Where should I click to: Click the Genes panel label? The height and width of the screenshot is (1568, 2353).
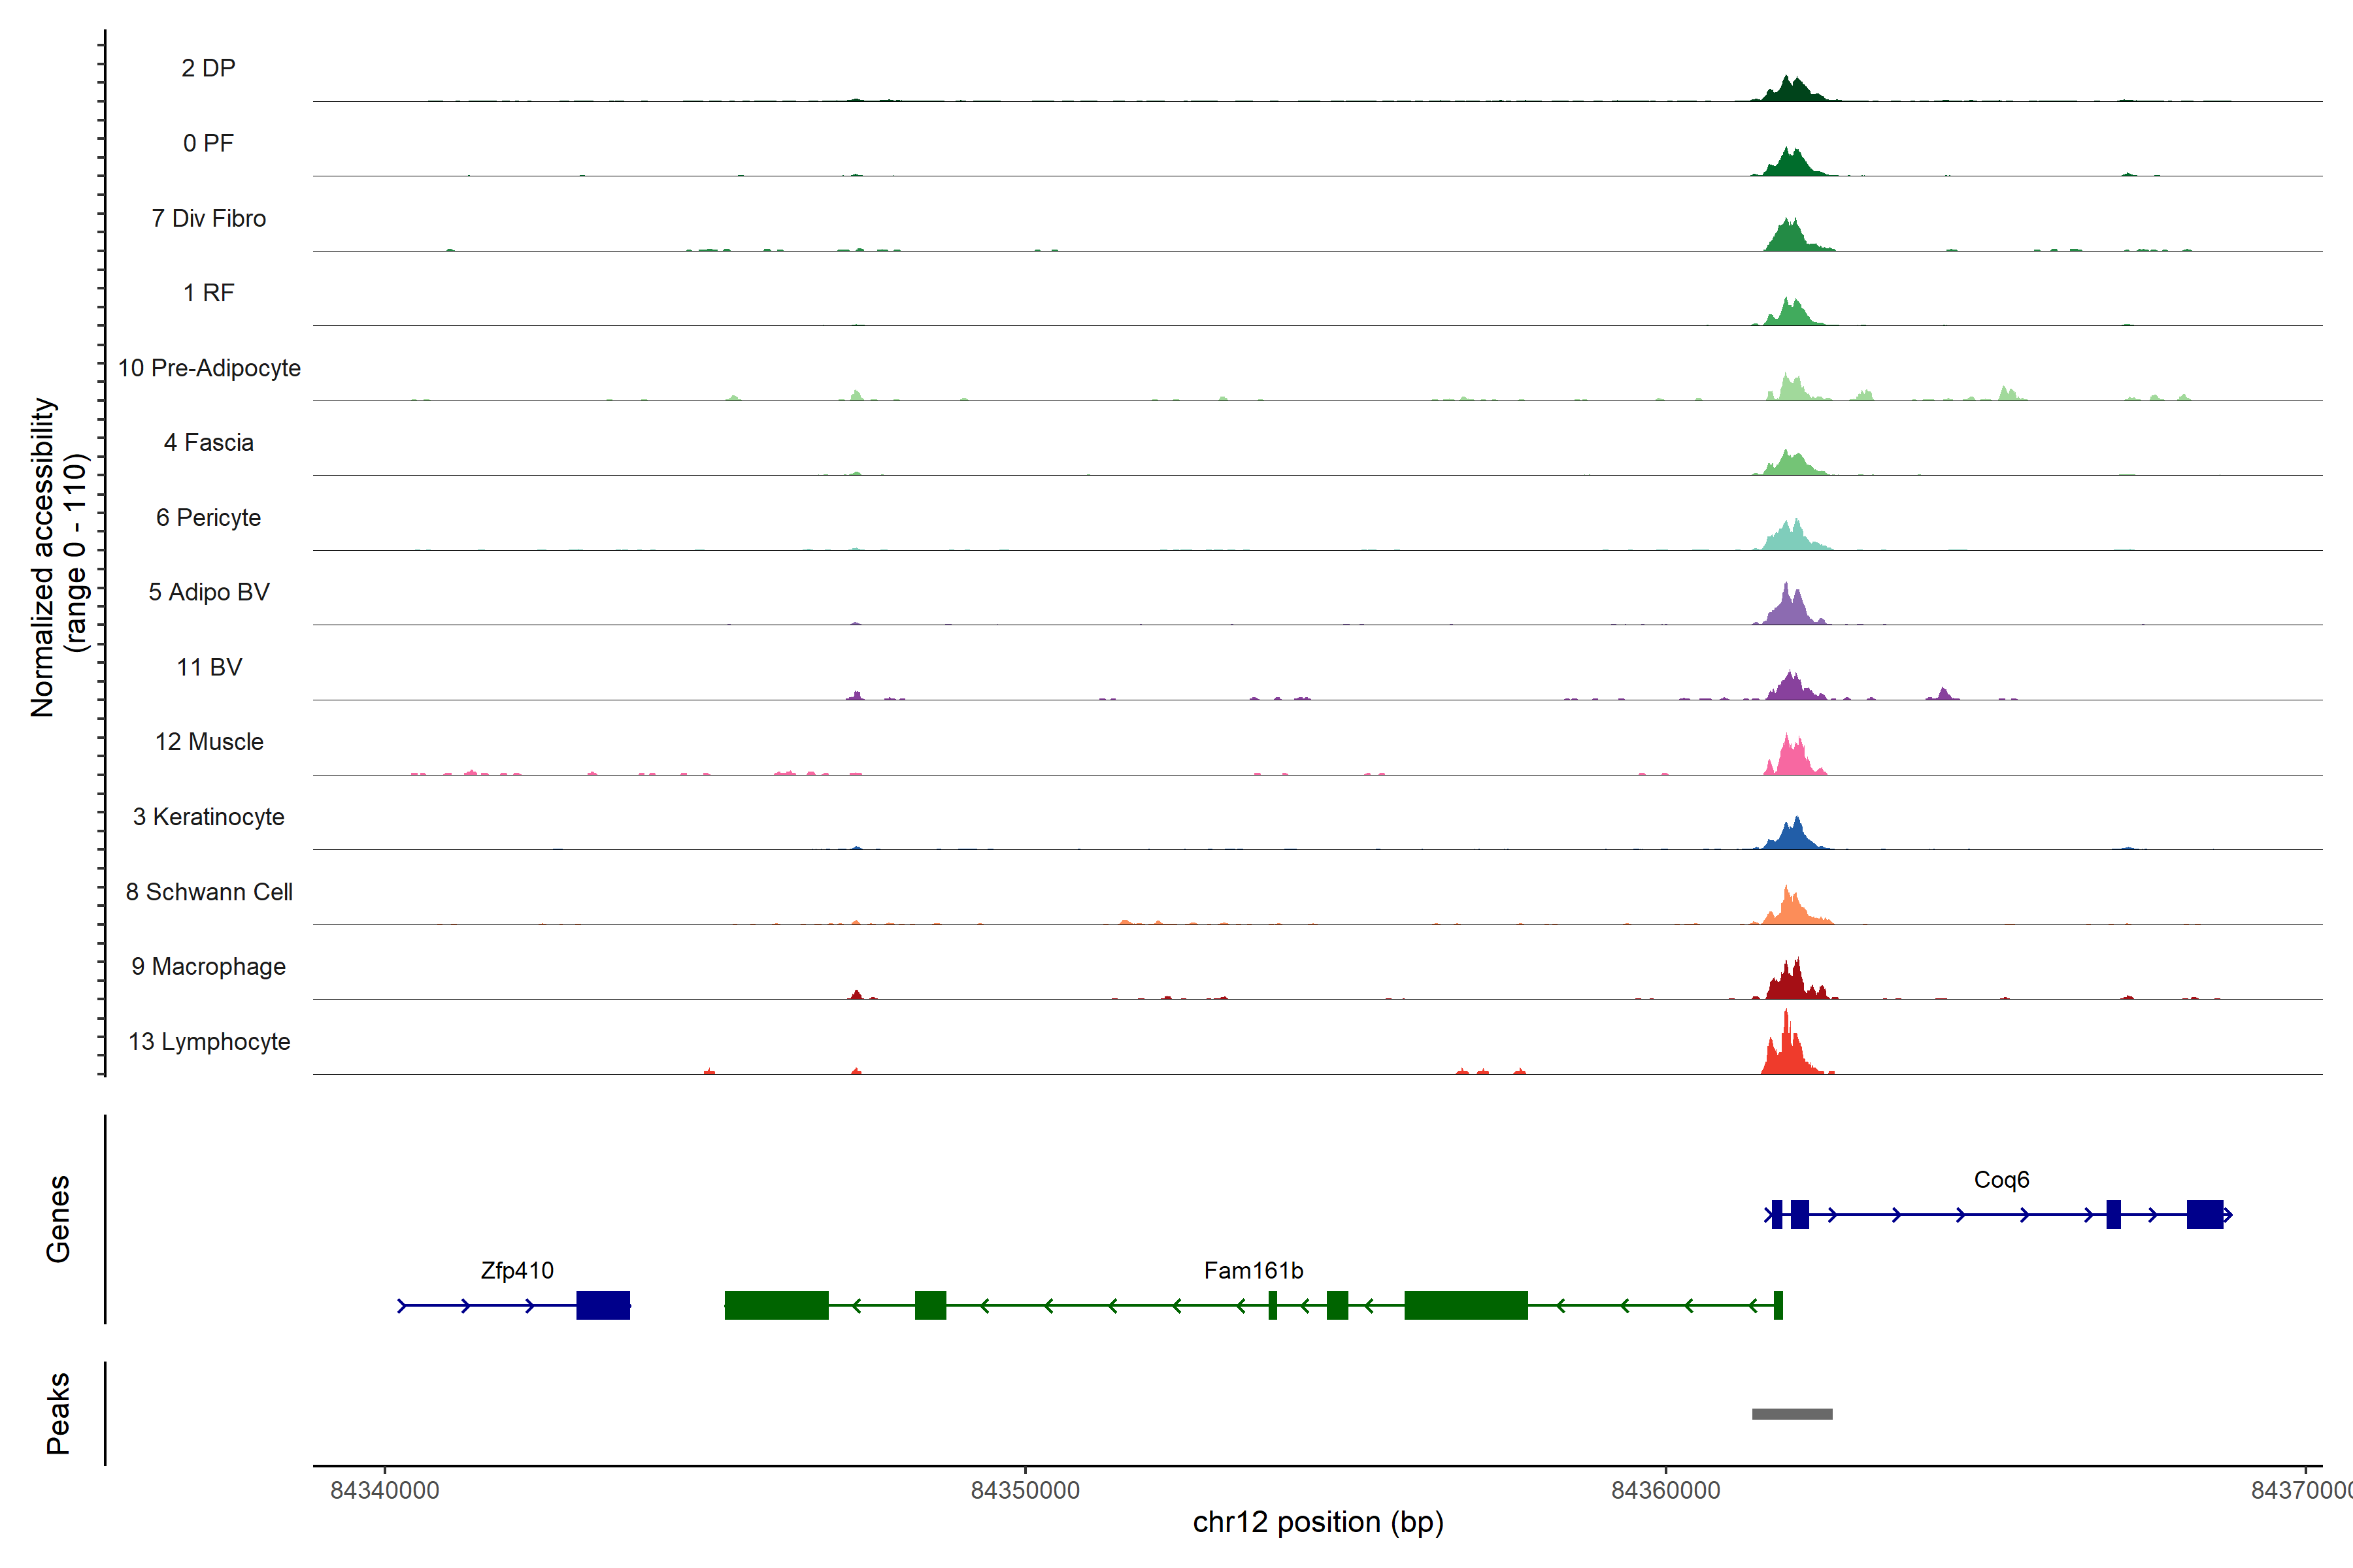tap(58, 1219)
